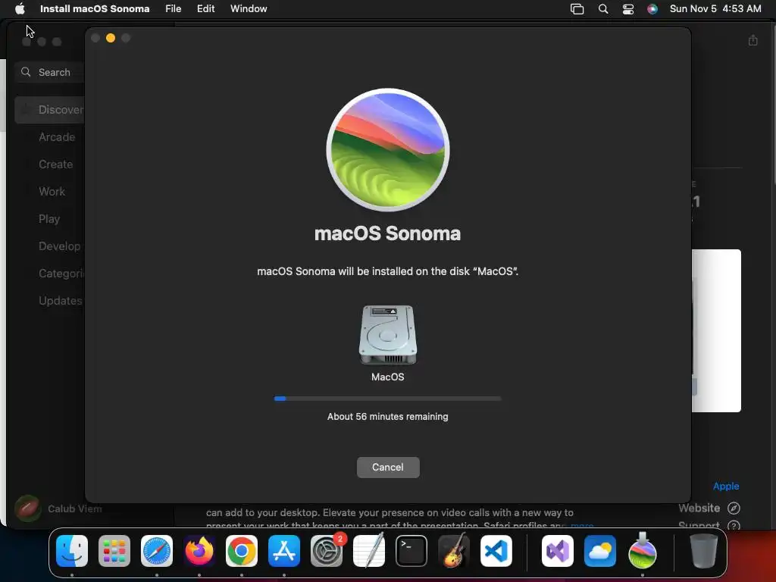Select Updates in App Store sidebar
776x582 pixels.
[x=61, y=300]
